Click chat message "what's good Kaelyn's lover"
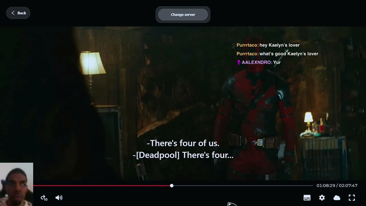This screenshot has height=206, width=366. pos(289,54)
